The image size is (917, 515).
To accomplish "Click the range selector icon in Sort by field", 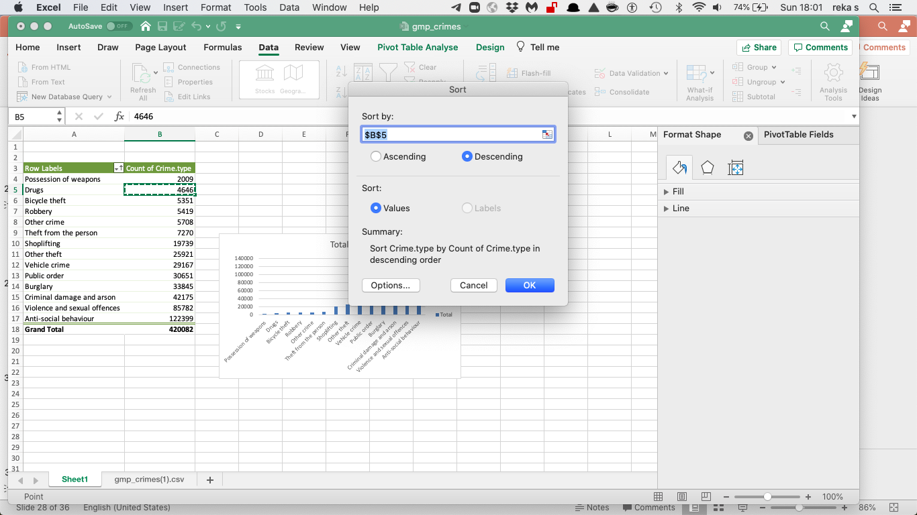I will (x=547, y=135).
